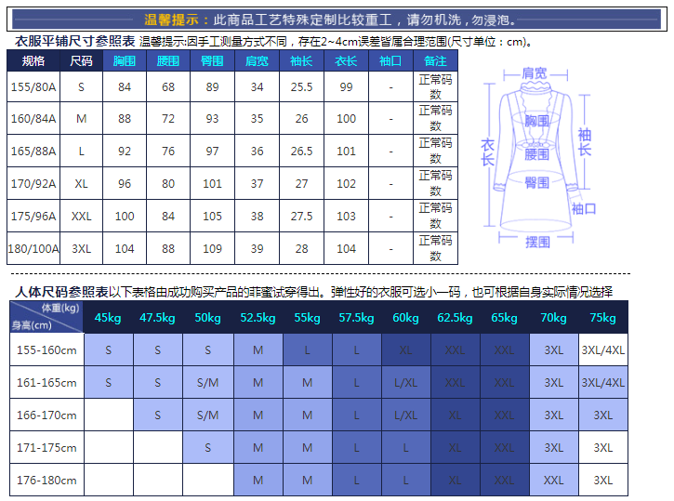Viewport: 674px width, 501px height.
Task: Click the 155-160cm height row label
Action: click(46, 350)
